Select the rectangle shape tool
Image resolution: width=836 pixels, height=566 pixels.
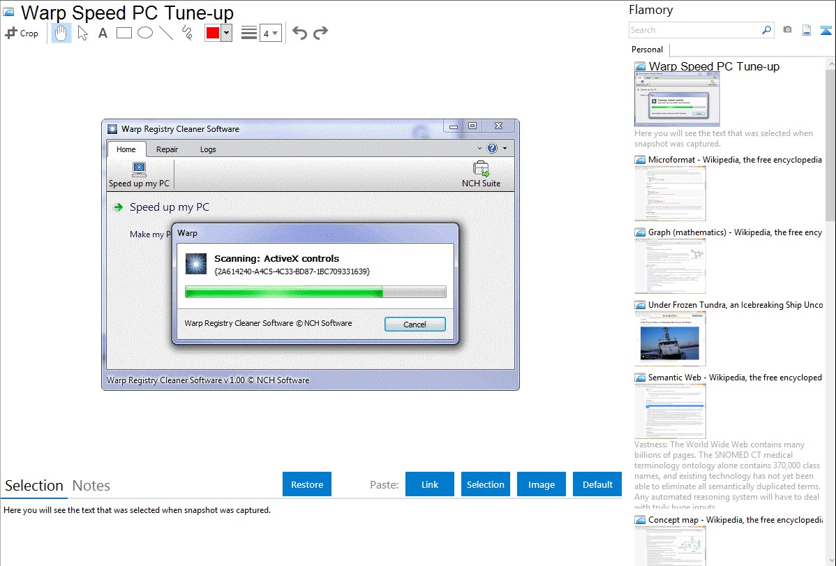pos(124,33)
